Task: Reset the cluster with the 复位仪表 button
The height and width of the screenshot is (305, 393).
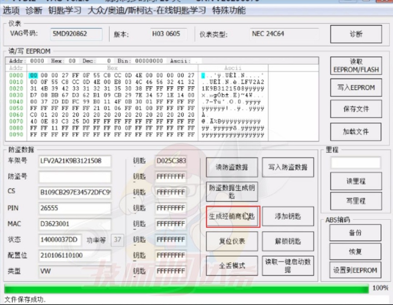Action: [x=232, y=241]
